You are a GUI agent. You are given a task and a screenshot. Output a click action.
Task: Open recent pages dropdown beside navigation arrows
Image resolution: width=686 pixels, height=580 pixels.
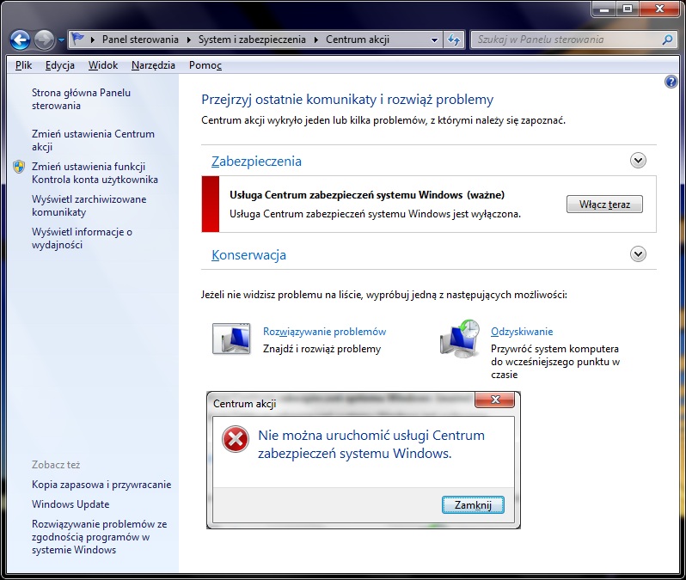[x=61, y=40]
